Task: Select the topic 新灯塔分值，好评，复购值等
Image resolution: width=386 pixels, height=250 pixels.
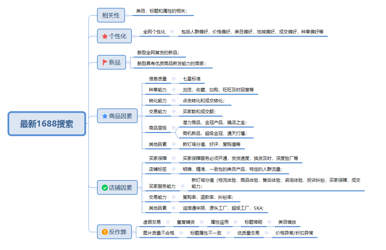Action: coord(212,144)
